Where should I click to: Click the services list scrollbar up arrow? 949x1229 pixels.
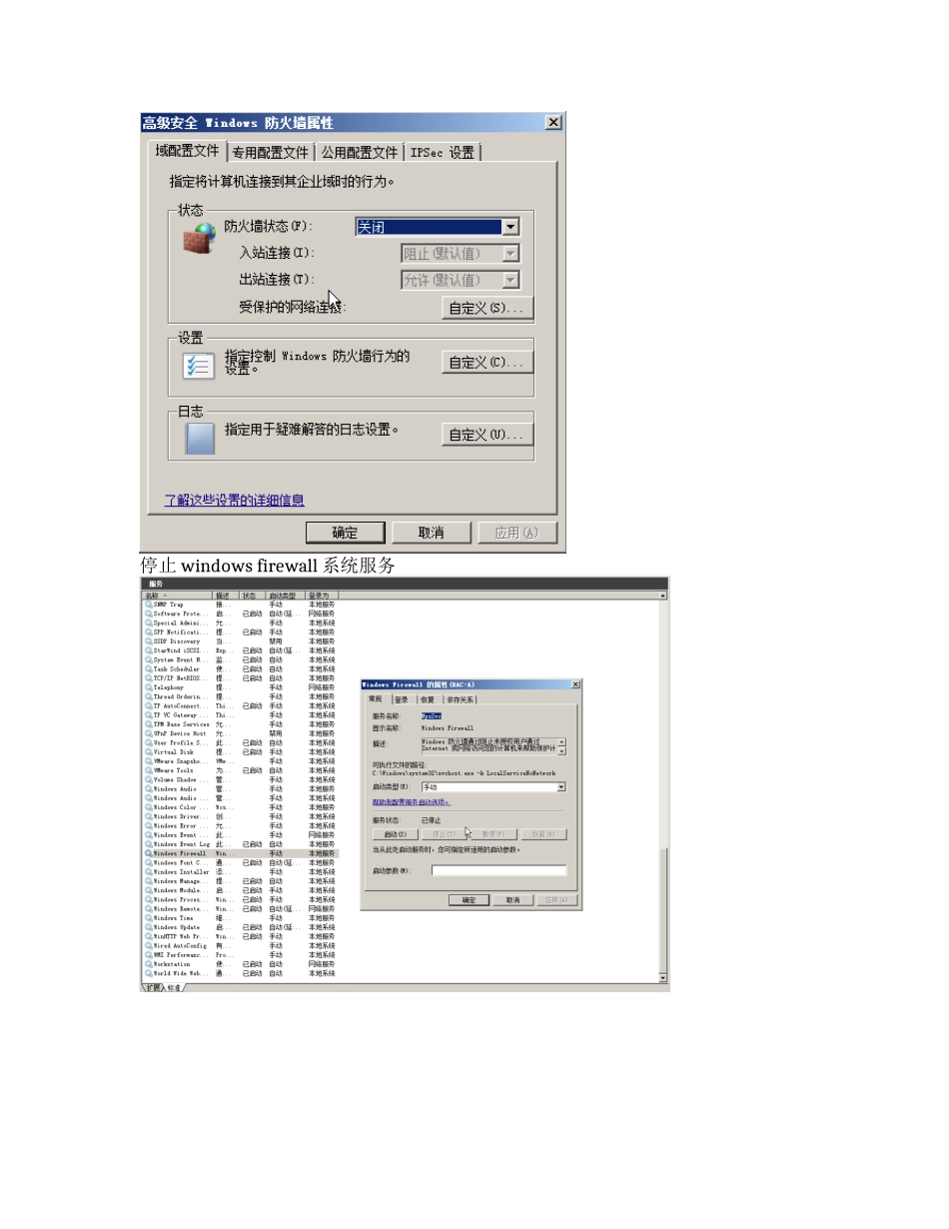point(662,596)
